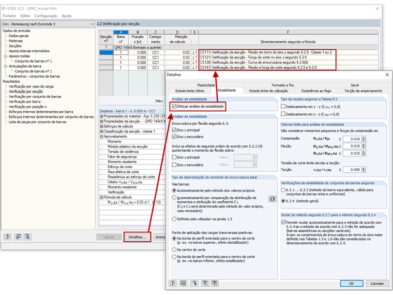Switch to Formado a frio tab

(x=283, y=85)
